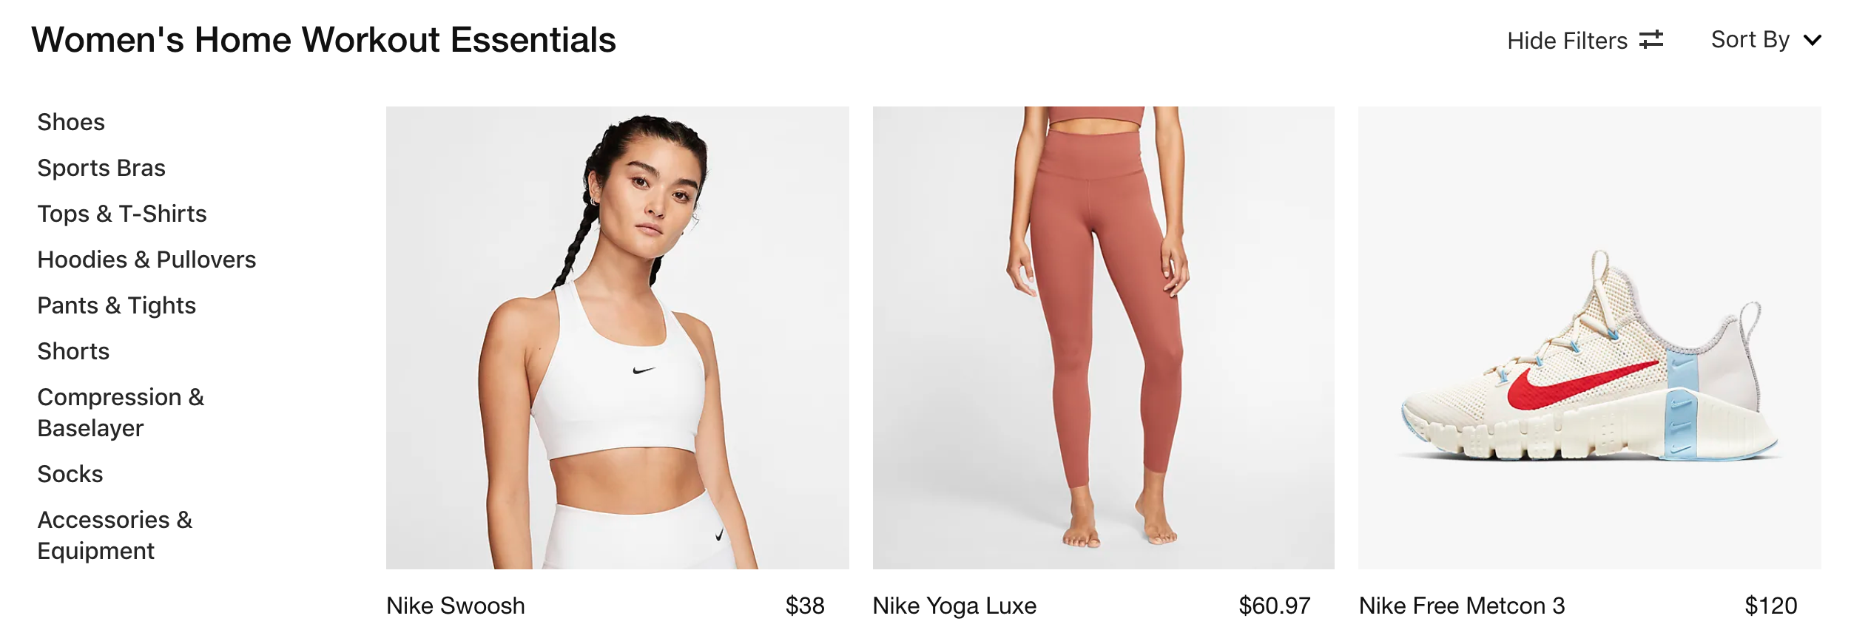The height and width of the screenshot is (627, 1851).
Task: Expand the Sort By chevron
Action: tap(1812, 40)
